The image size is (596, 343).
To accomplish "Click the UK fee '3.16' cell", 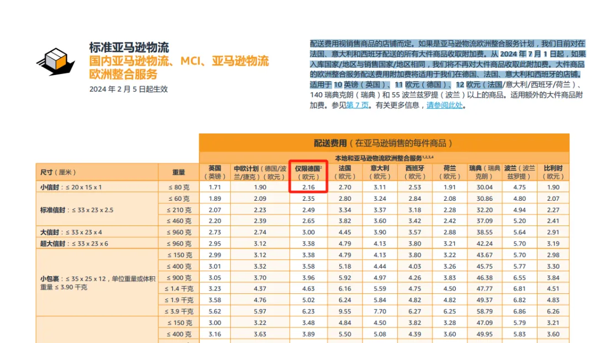I will pos(215,334).
